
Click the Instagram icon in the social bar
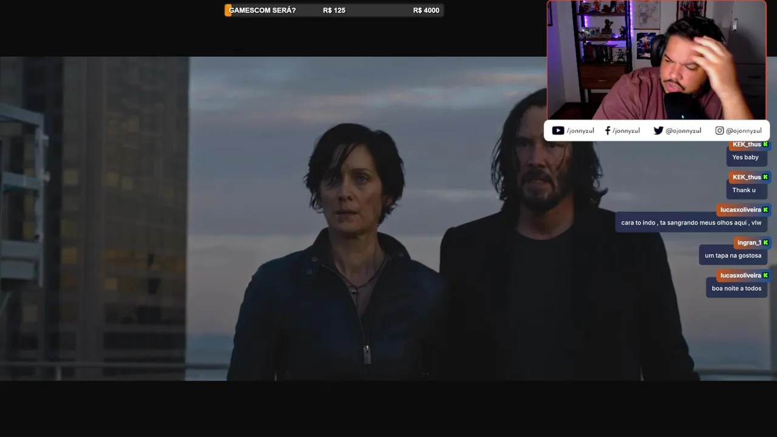click(x=719, y=130)
